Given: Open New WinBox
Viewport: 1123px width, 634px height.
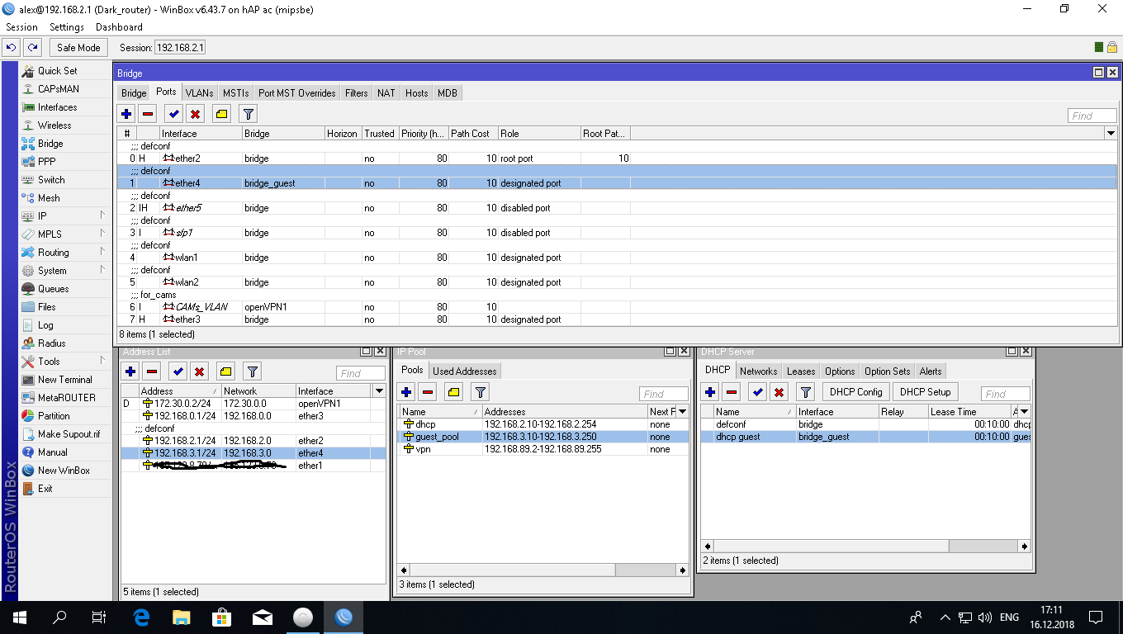Looking at the screenshot, I should point(64,471).
